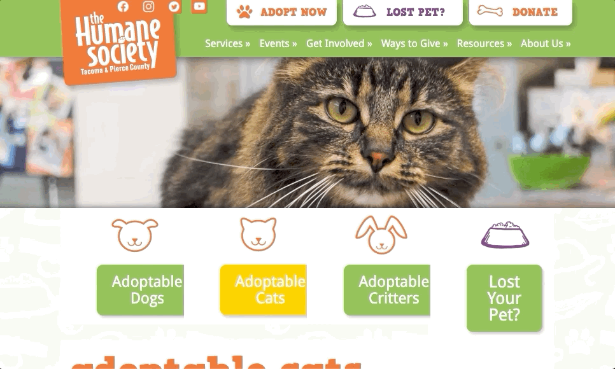
Task: Open the Facebook social icon
Action: pos(123,6)
